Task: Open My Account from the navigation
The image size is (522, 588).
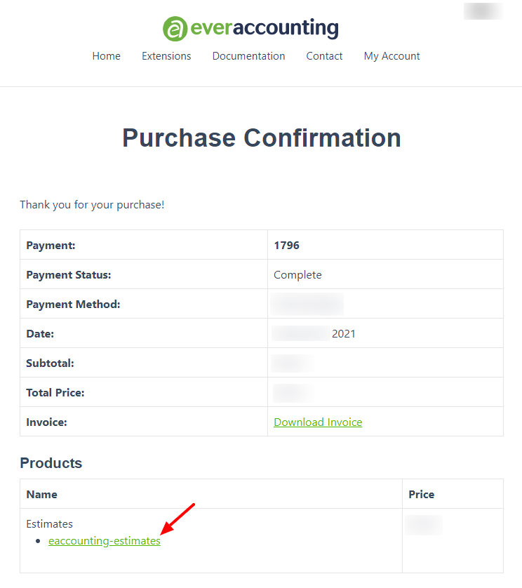Action: 392,56
